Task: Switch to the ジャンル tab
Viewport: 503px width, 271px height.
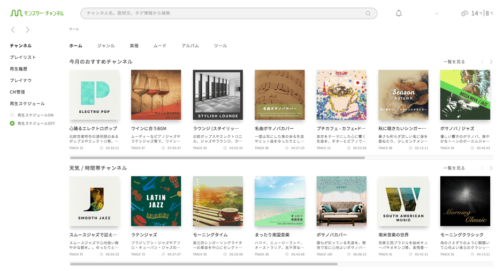Action: (x=106, y=46)
